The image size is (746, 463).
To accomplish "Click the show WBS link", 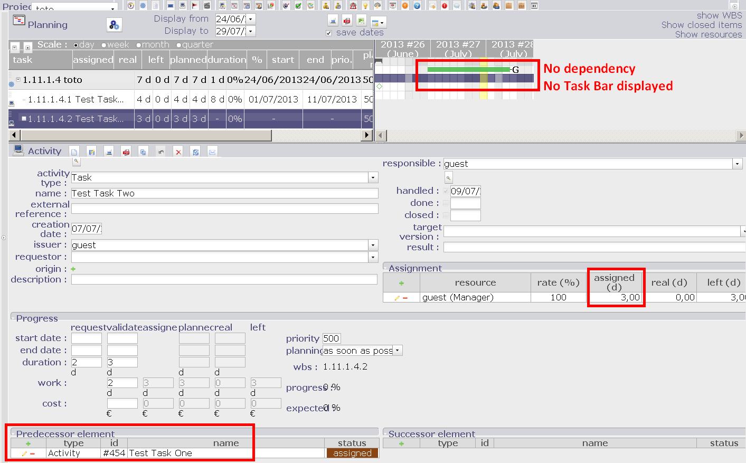I will (719, 15).
